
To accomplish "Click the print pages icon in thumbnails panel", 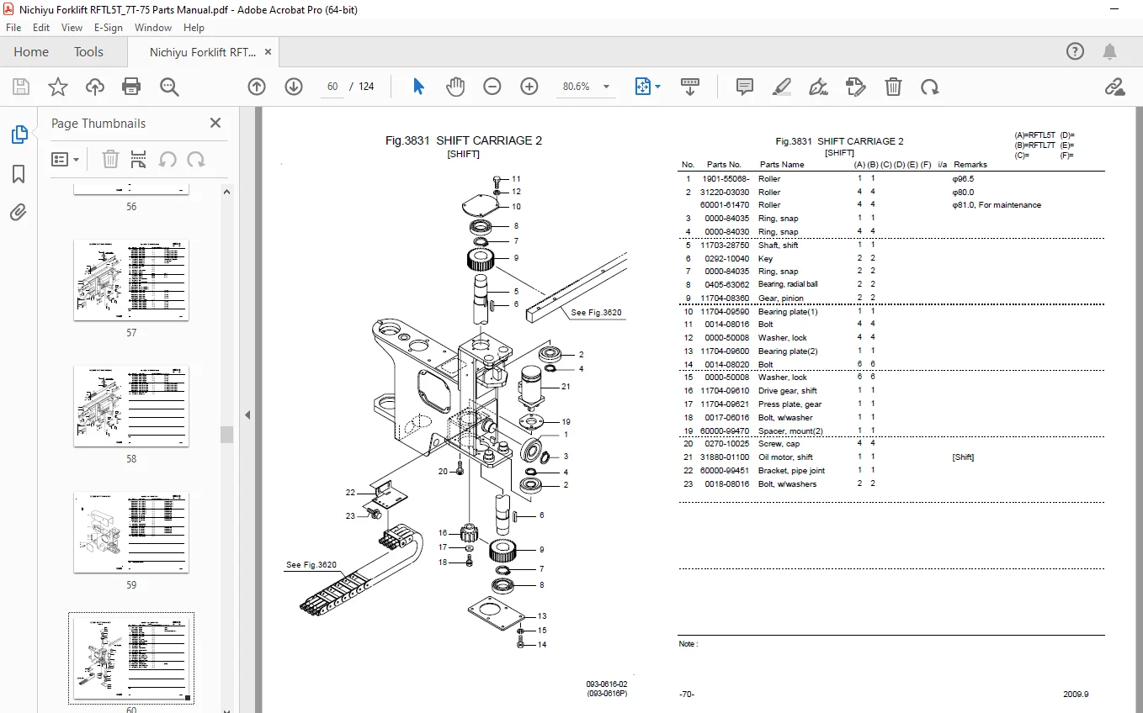I will (139, 159).
